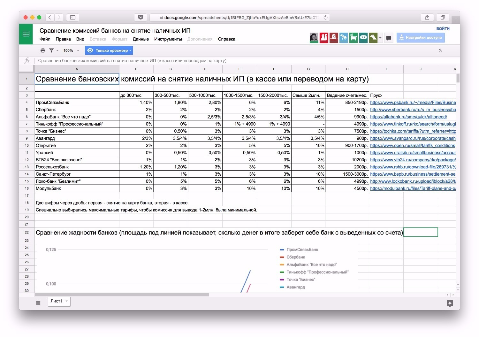Click the Safari share icon
Viewport: 479px width, 337px height.
427,18
